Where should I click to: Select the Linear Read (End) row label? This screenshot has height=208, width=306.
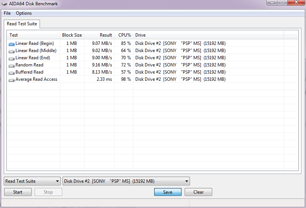[32, 58]
